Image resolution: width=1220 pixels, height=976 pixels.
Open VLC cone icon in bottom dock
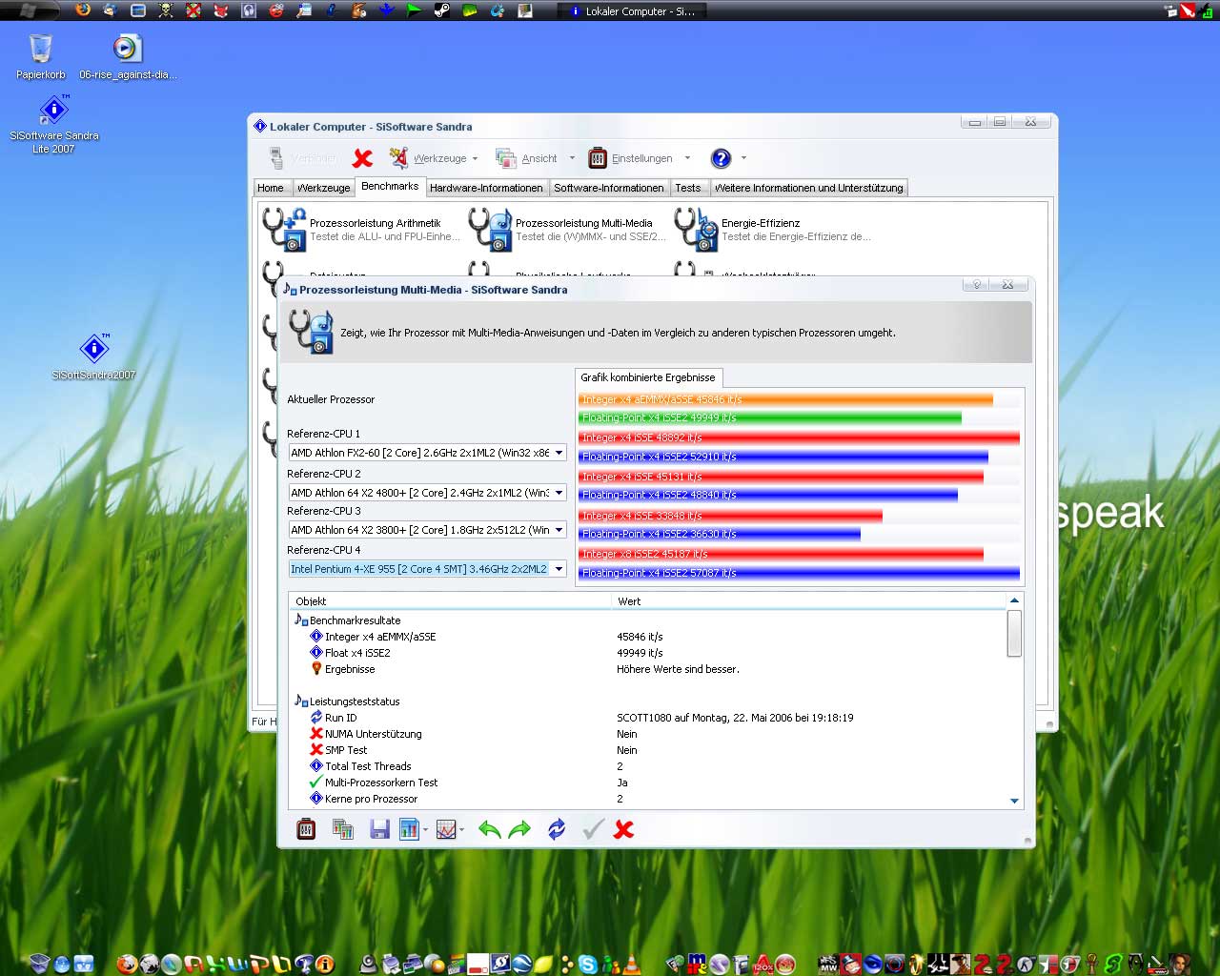click(x=631, y=965)
